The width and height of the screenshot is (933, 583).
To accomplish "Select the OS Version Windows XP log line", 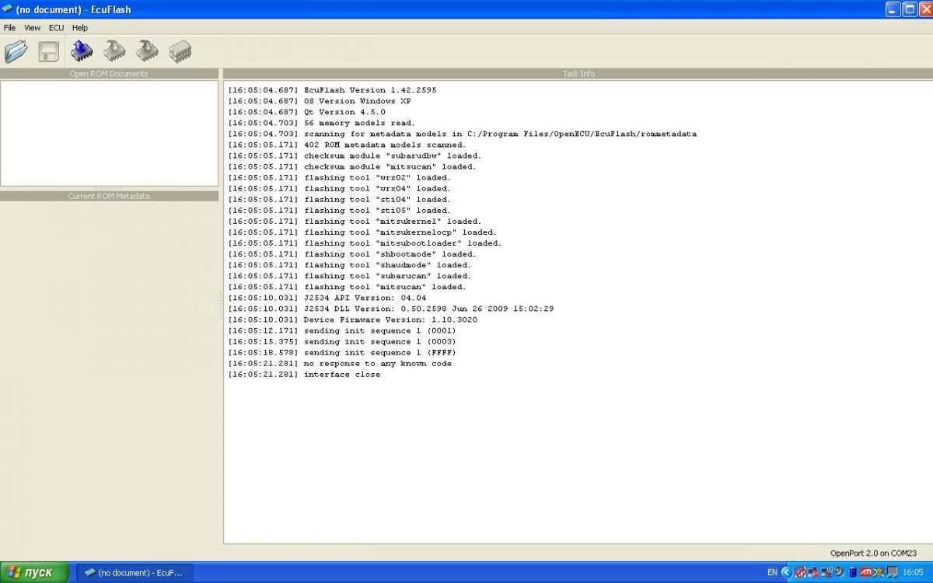I will tap(320, 101).
